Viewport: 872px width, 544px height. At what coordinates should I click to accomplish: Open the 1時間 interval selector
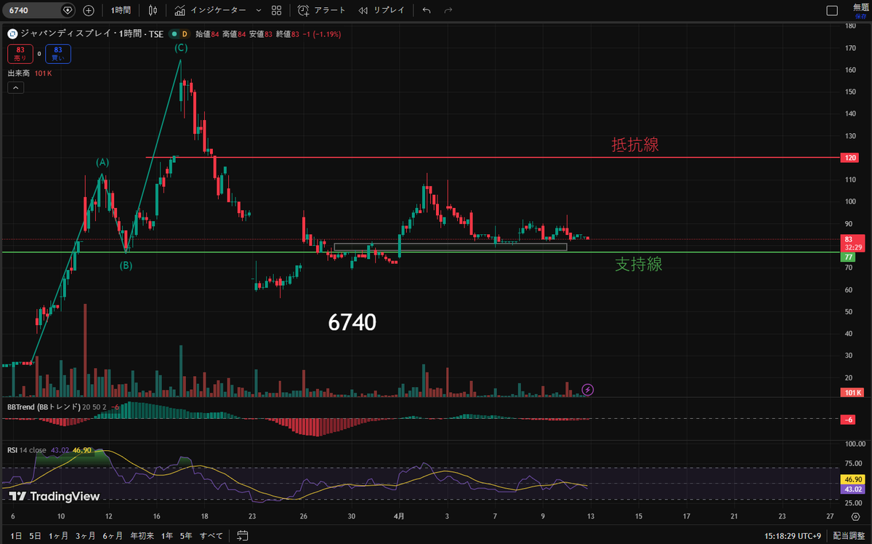click(x=121, y=11)
